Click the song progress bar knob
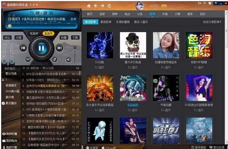The width and height of the screenshot is (228, 149). tap(9, 26)
